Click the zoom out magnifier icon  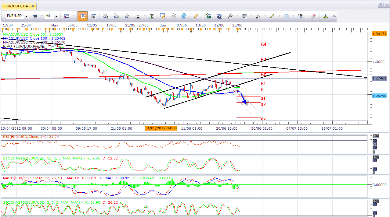[116, 16]
